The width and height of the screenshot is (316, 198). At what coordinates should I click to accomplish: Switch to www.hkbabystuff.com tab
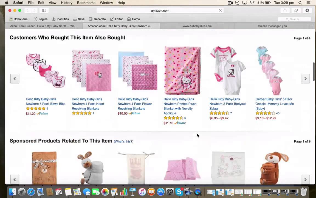(x=197, y=26)
